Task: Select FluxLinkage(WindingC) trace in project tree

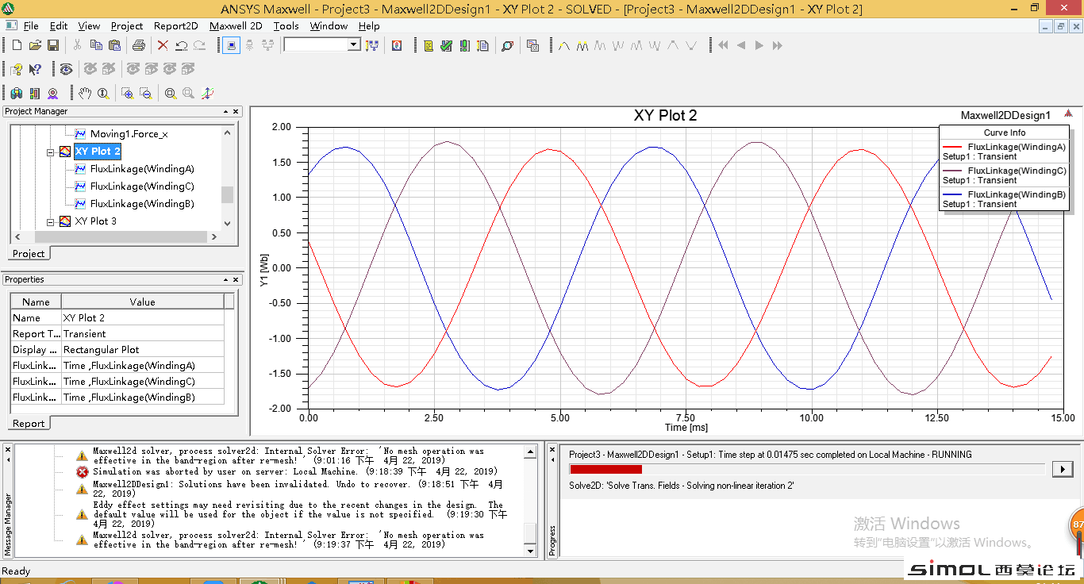Action: pos(142,186)
